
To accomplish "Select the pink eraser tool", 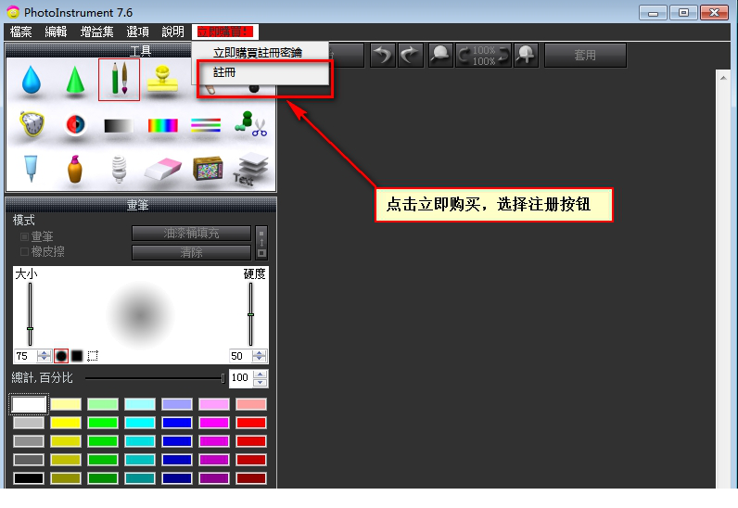I will click(x=163, y=169).
